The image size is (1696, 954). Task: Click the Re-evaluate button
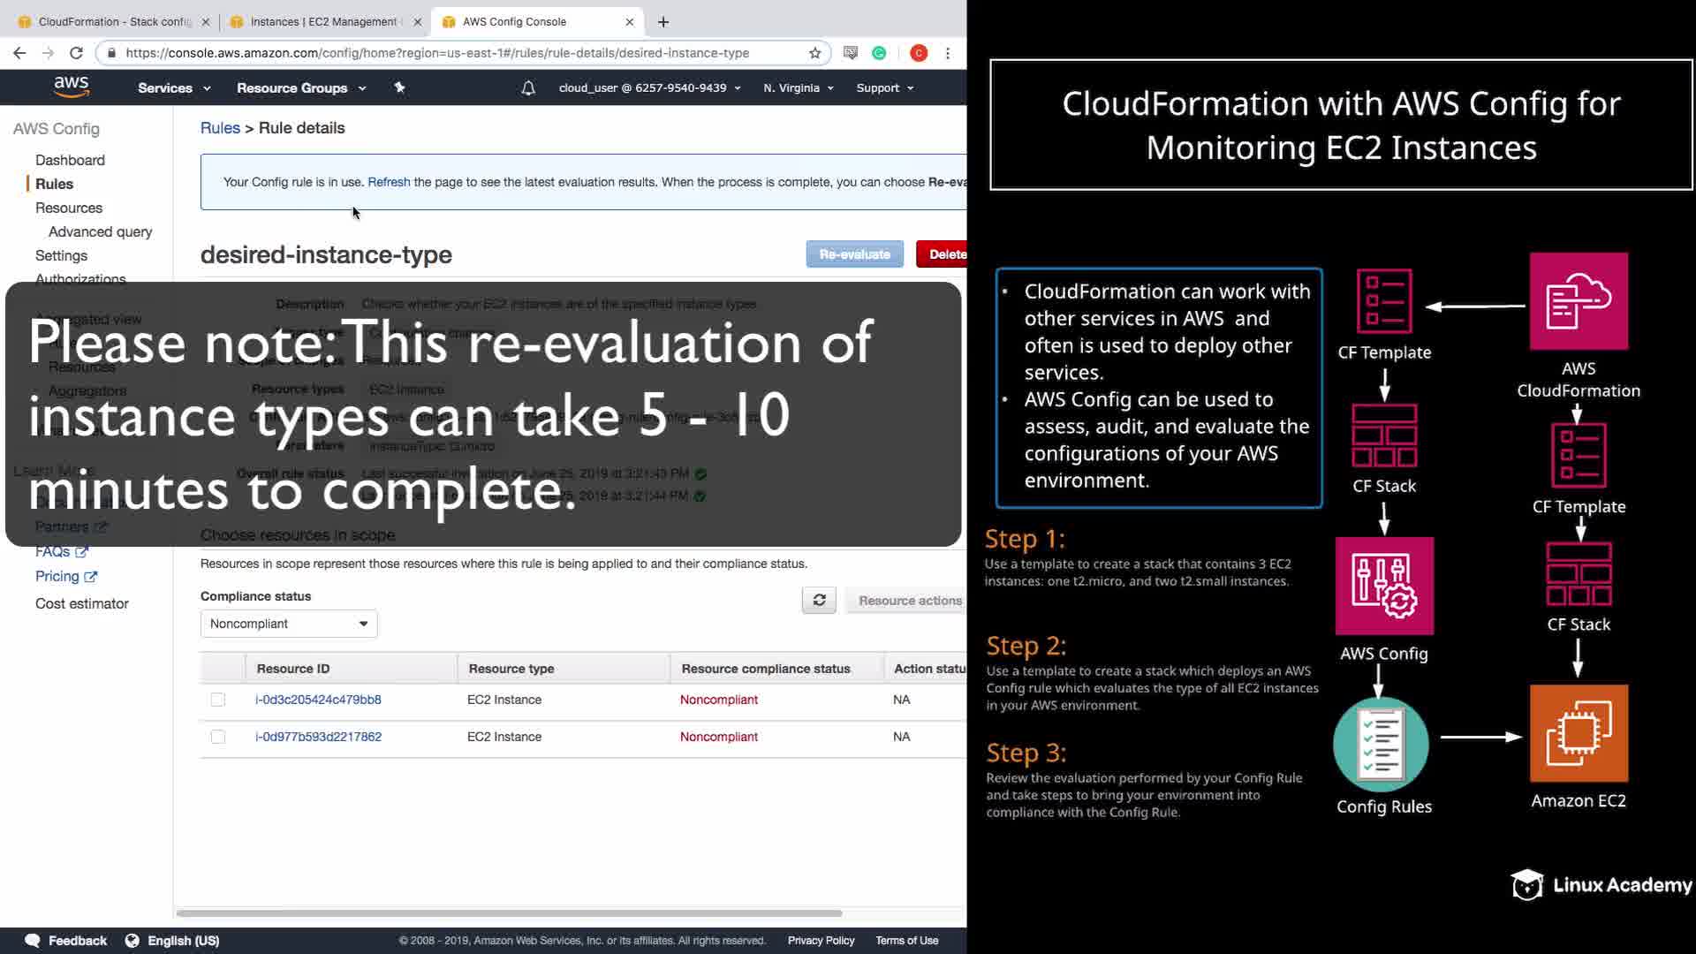854,254
